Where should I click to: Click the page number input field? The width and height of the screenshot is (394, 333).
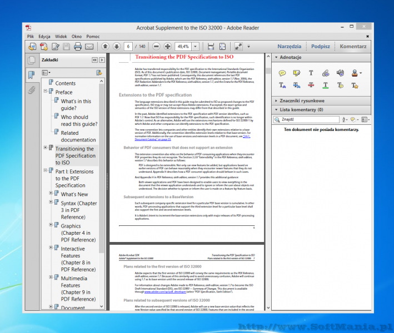pos(128,47)
